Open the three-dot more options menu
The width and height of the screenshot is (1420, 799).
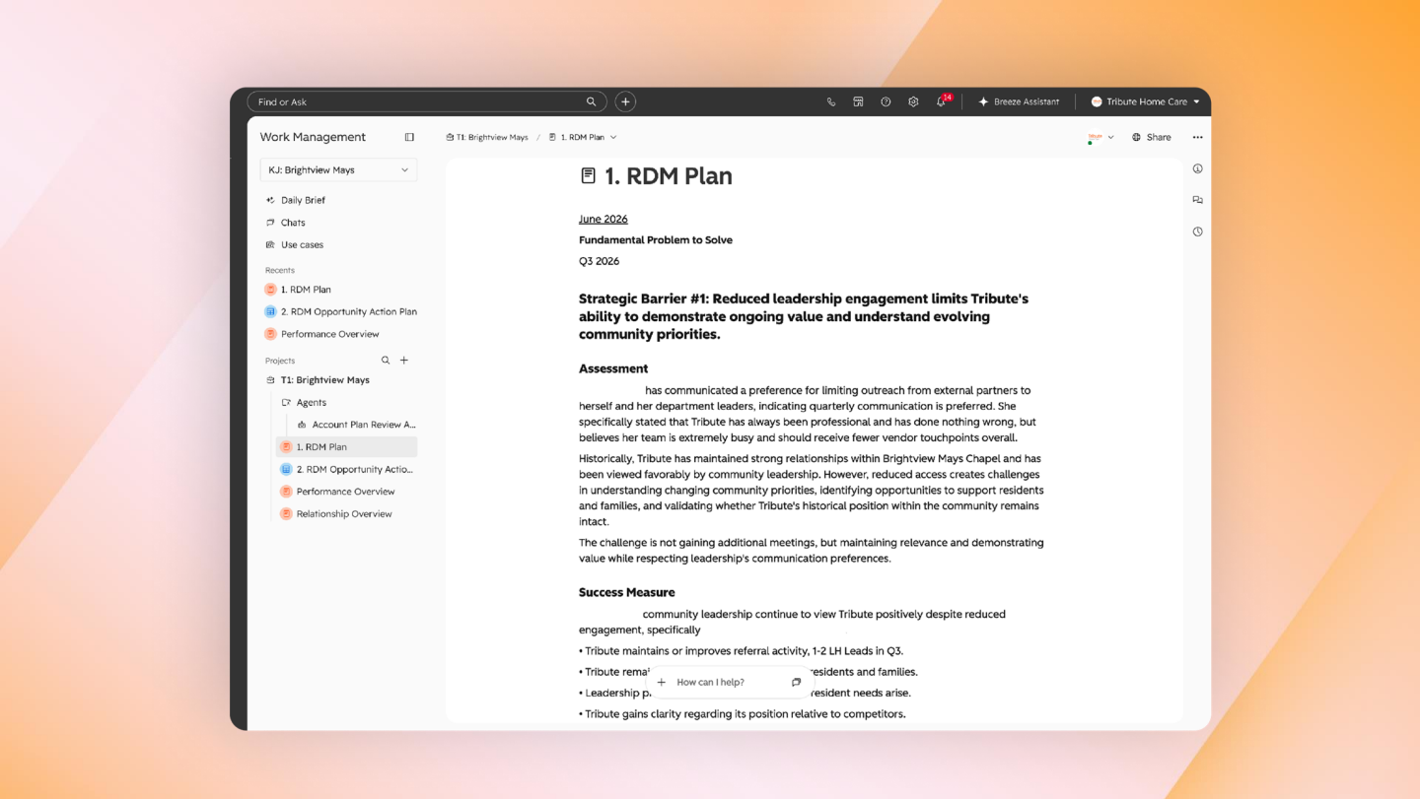[1197, 137]
